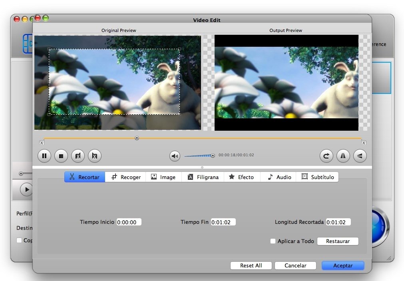Click the Original Preview label

tap(119, 30)
